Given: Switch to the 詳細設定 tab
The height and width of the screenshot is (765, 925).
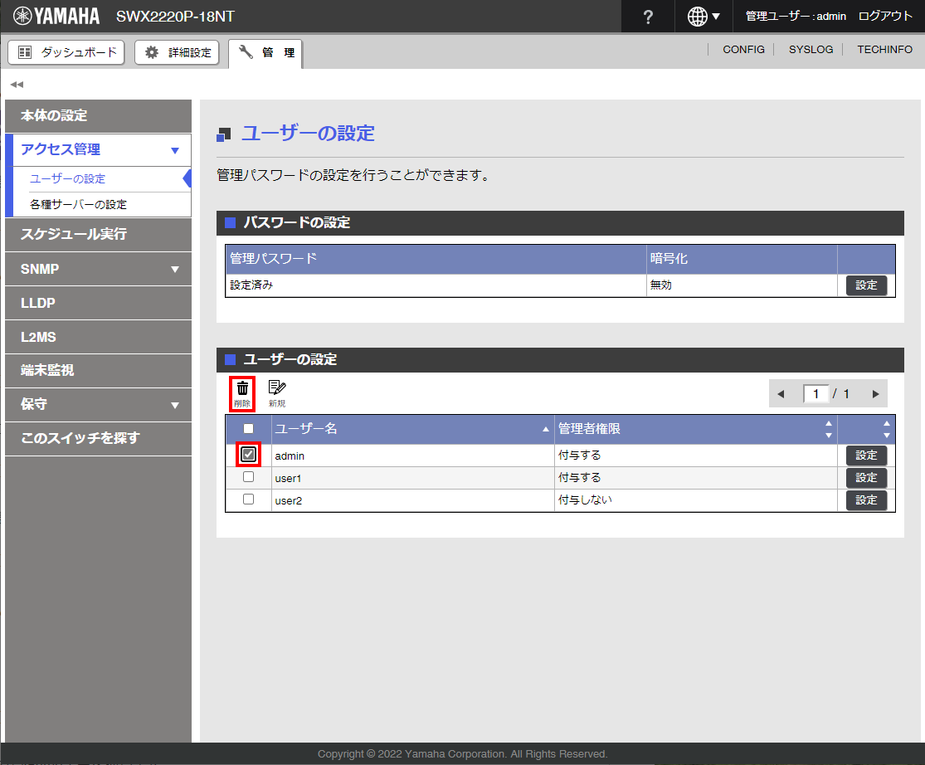Looking at the screenshot, I should pyautogui.click(x=178, y=52).
